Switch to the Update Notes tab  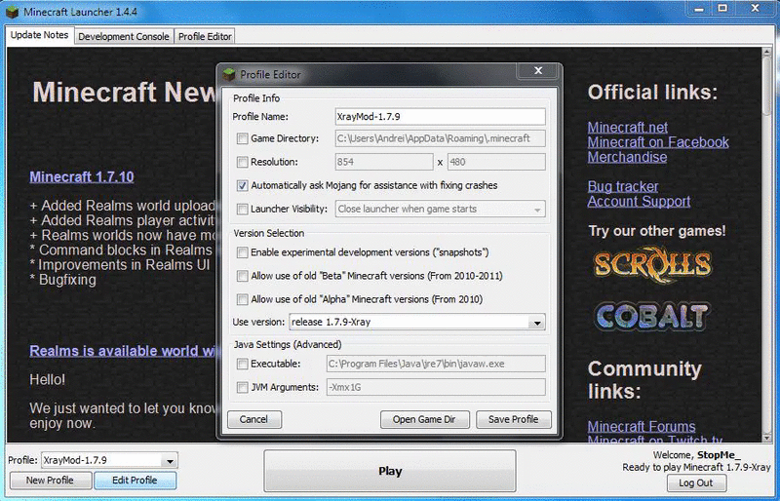(39, 35)
